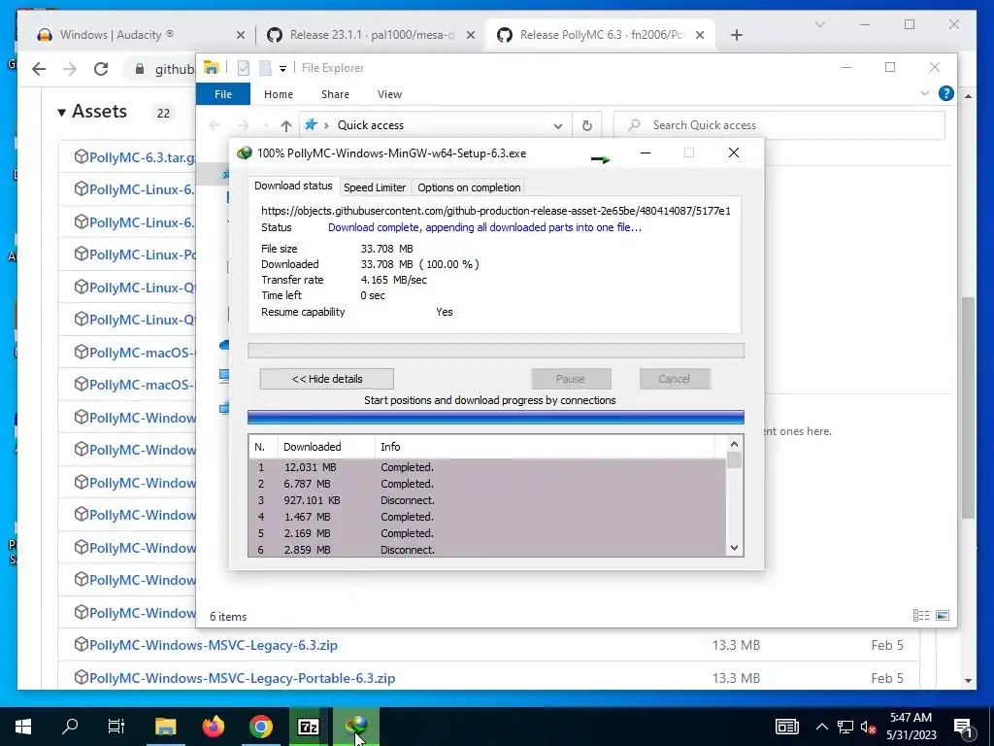Click the muted volume icon in system tray
Image resolution: width=994 pixels, height=746 pixels.
(868, 727)
